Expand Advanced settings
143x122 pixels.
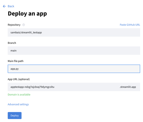point(18,104)
